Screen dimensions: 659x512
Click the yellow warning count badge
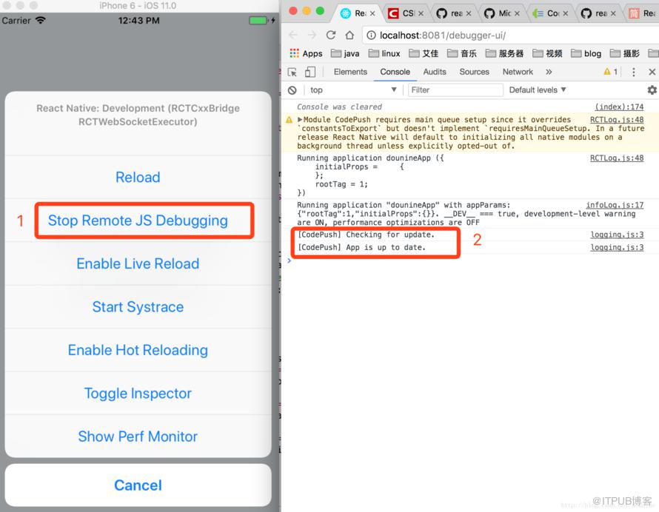coord(610,72)
